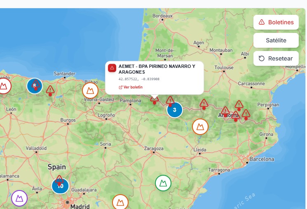Click the Lleida city label
This screenshot has width=307, height=209.
200,150
